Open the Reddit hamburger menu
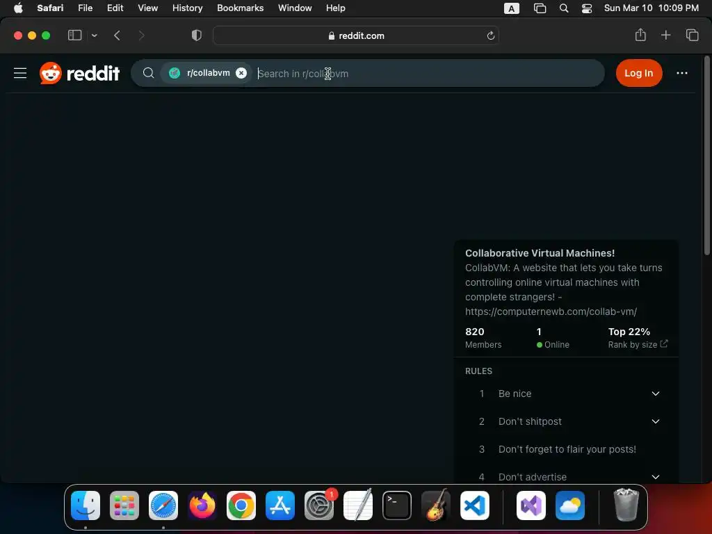 click(20, 73)
